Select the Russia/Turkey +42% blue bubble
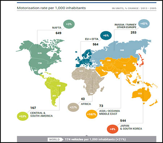163x143 pixels. [x=144, y=24]
